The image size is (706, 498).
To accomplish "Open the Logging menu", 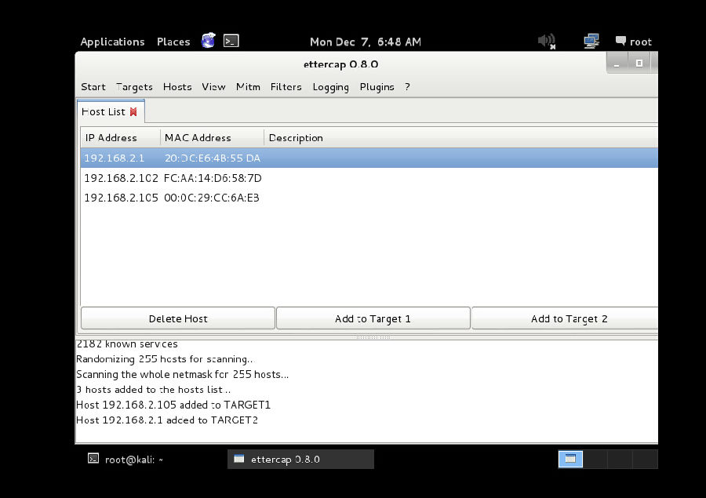I will tap(331, 87).
